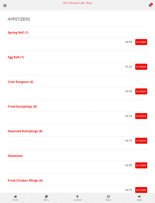155x203 pixels.
Task: Click the Z&T Chinese Cafe - Katy title
Action: (x=77, y=3)
